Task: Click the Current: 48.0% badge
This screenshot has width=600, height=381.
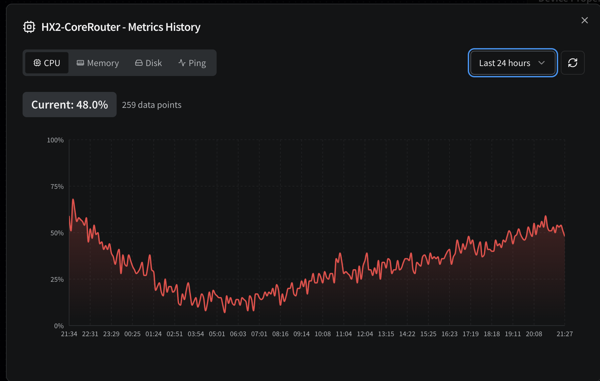Action: point(69,105)
